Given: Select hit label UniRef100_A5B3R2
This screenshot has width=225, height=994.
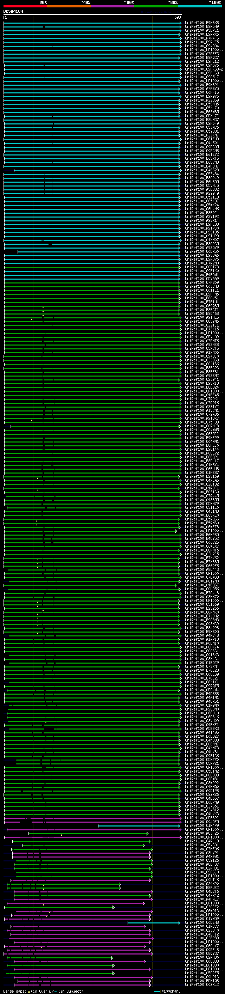Looking at the screenshot, I should pos(202,818).
